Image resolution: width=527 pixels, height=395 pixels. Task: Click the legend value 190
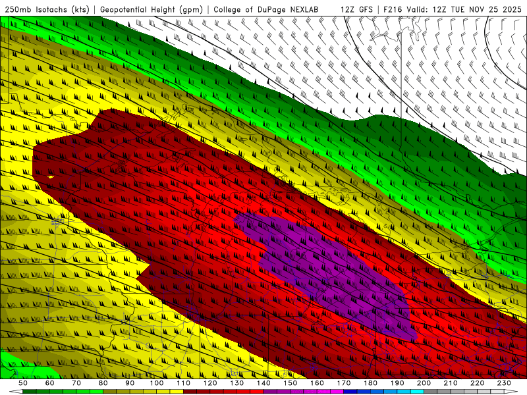point(397,383)
